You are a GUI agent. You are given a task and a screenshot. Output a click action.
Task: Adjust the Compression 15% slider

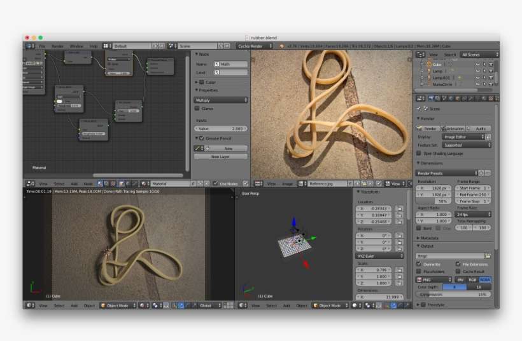click(453, 295)
